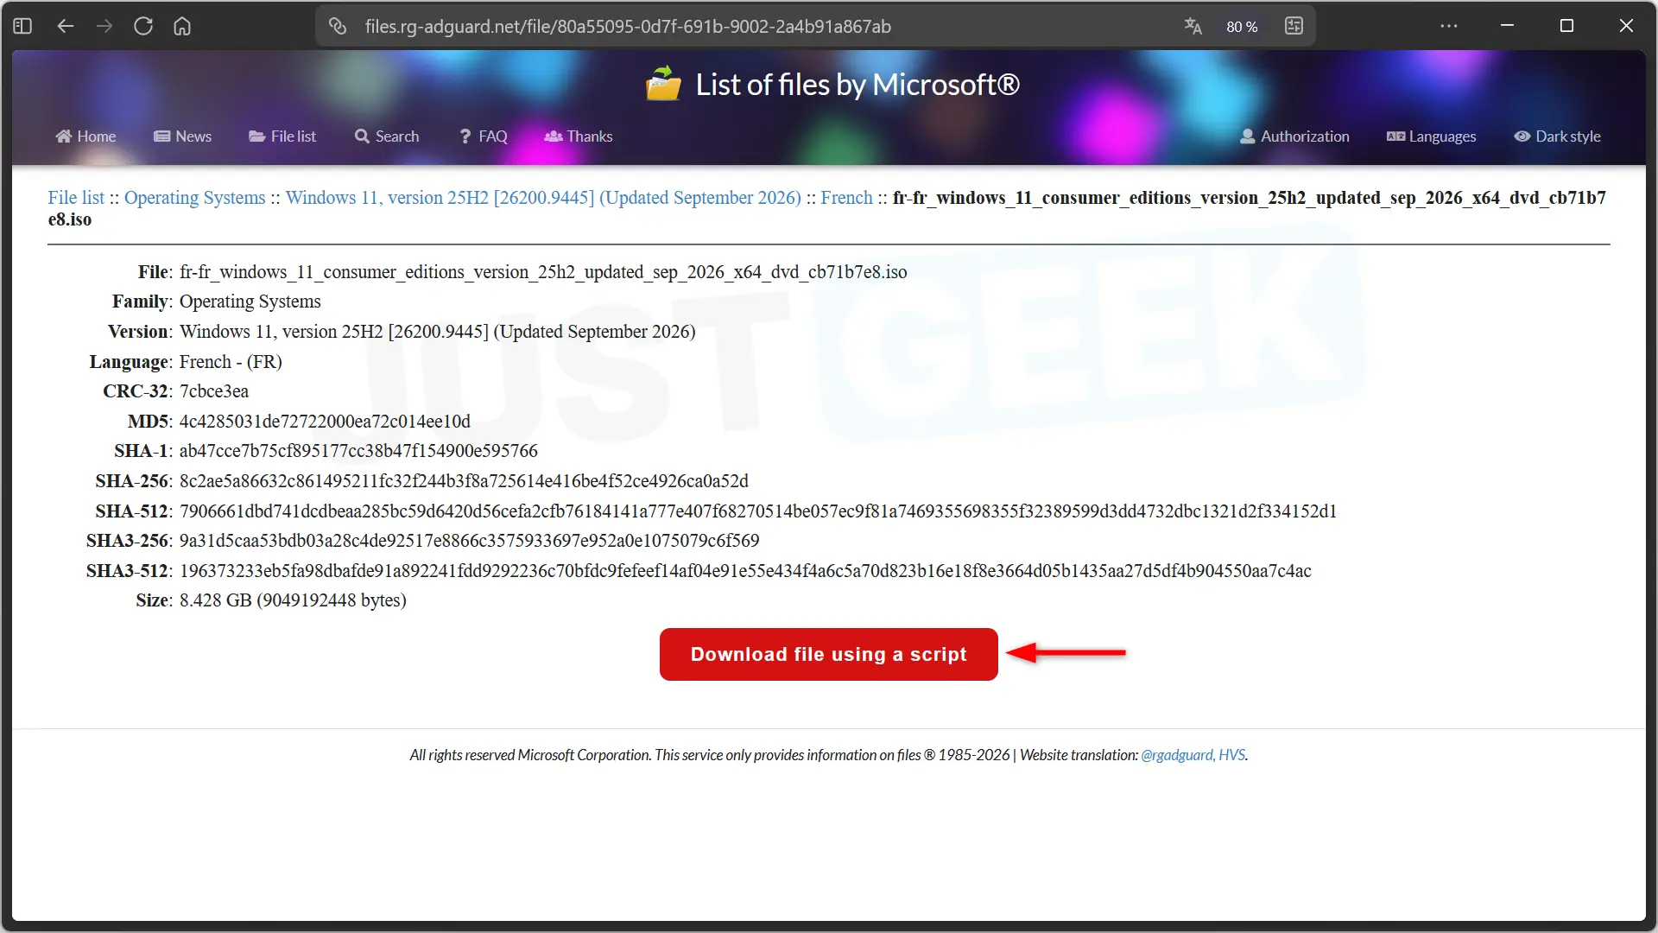This screenshot has height=933, width=1658.
Task: Enable Dark style
Action: coord(1557,136)
